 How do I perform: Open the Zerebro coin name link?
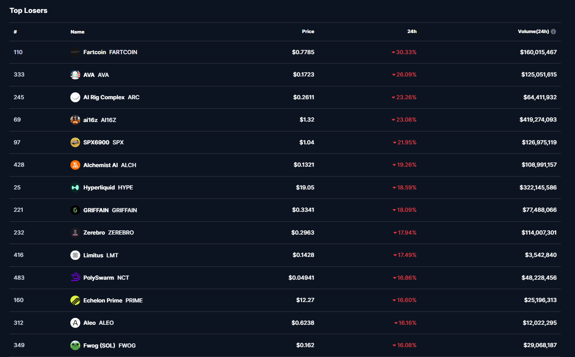pos(94,232)
